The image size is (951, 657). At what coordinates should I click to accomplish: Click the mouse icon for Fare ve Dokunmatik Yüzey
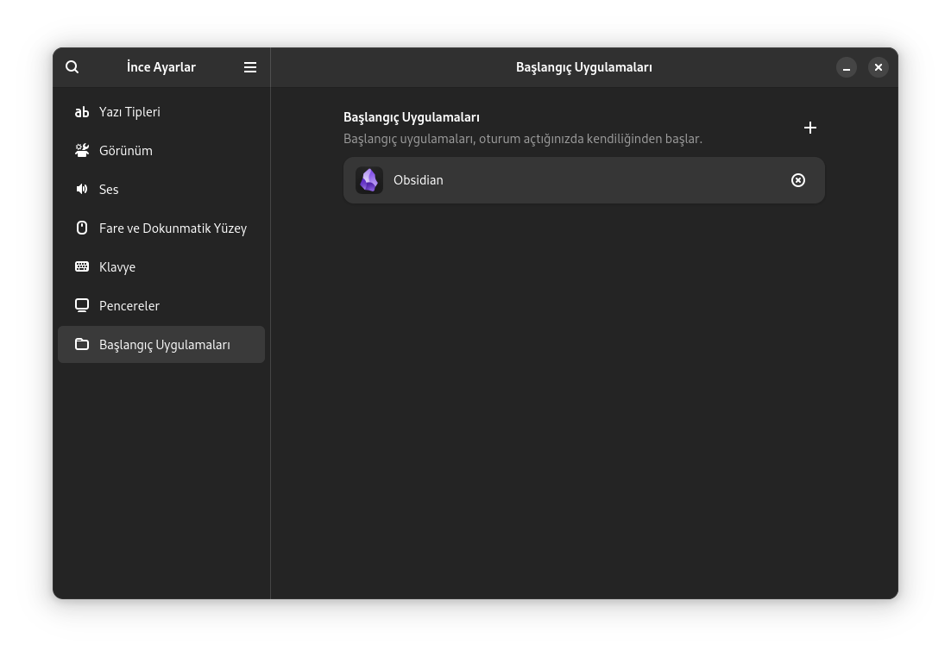[x=82, y=228]
